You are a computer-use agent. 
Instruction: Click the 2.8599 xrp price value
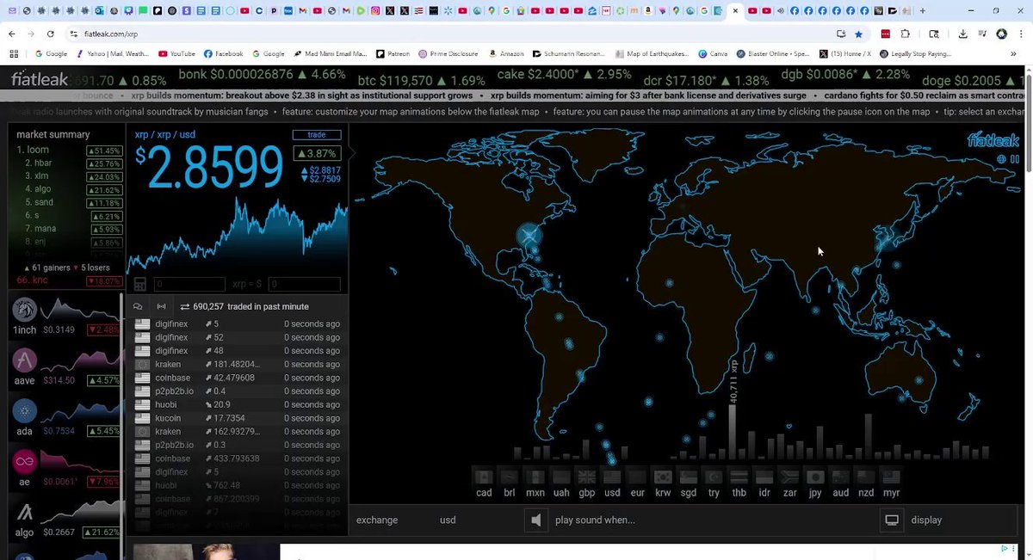click(209, 167)
